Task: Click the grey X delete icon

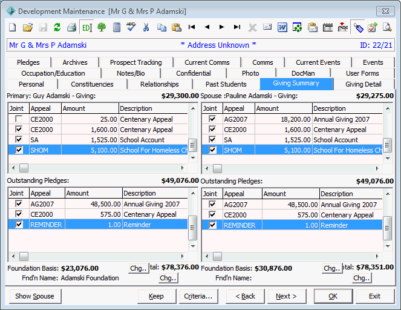Action: (x=252, y=27)
